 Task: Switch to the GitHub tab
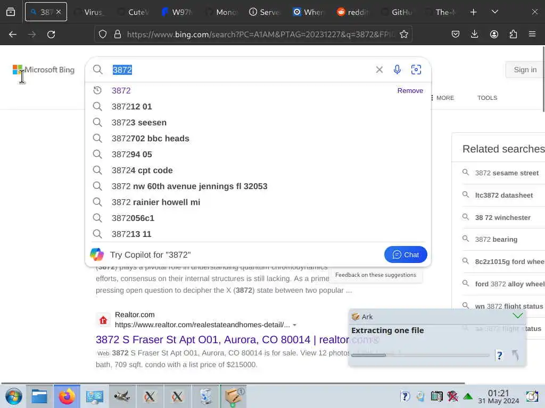click(397, 12)
